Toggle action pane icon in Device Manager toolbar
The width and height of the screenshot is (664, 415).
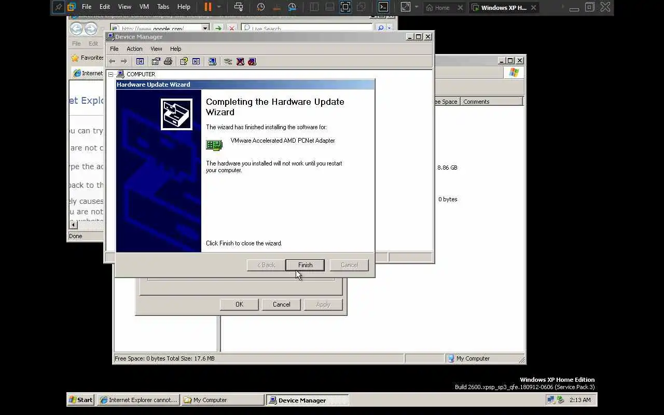point(196,61)
